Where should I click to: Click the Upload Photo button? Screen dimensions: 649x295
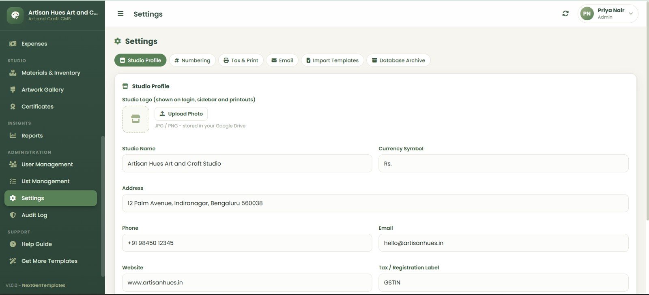[181, 114]
